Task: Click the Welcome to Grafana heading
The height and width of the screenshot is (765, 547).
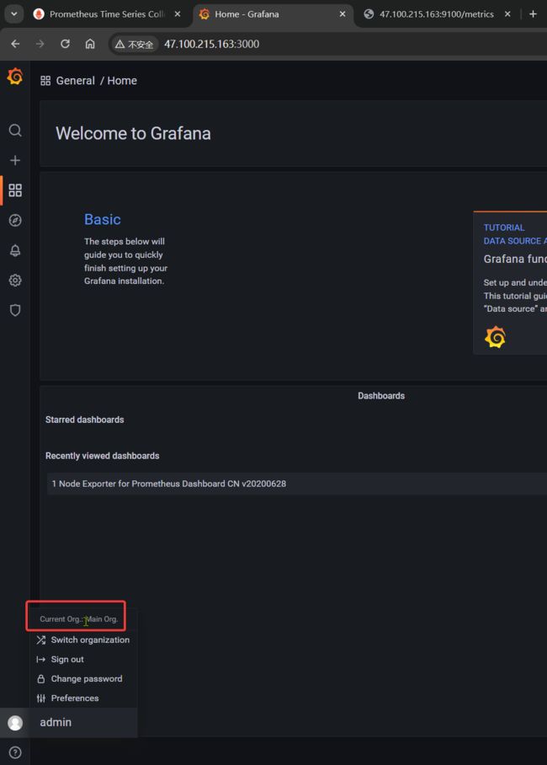Action: pyautogui.click(x=133, y=133)
